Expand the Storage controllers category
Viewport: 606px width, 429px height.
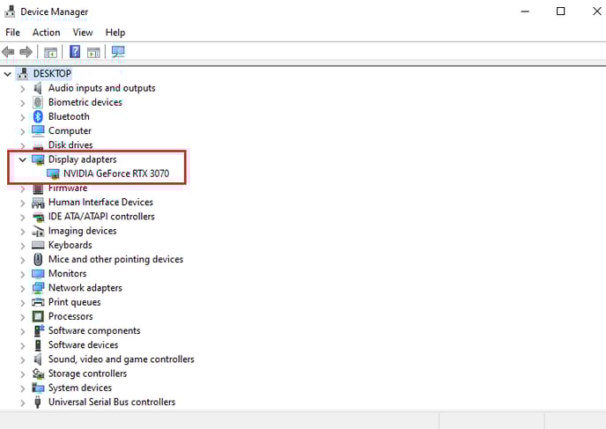pyautogui.click(x=23, y=374)
